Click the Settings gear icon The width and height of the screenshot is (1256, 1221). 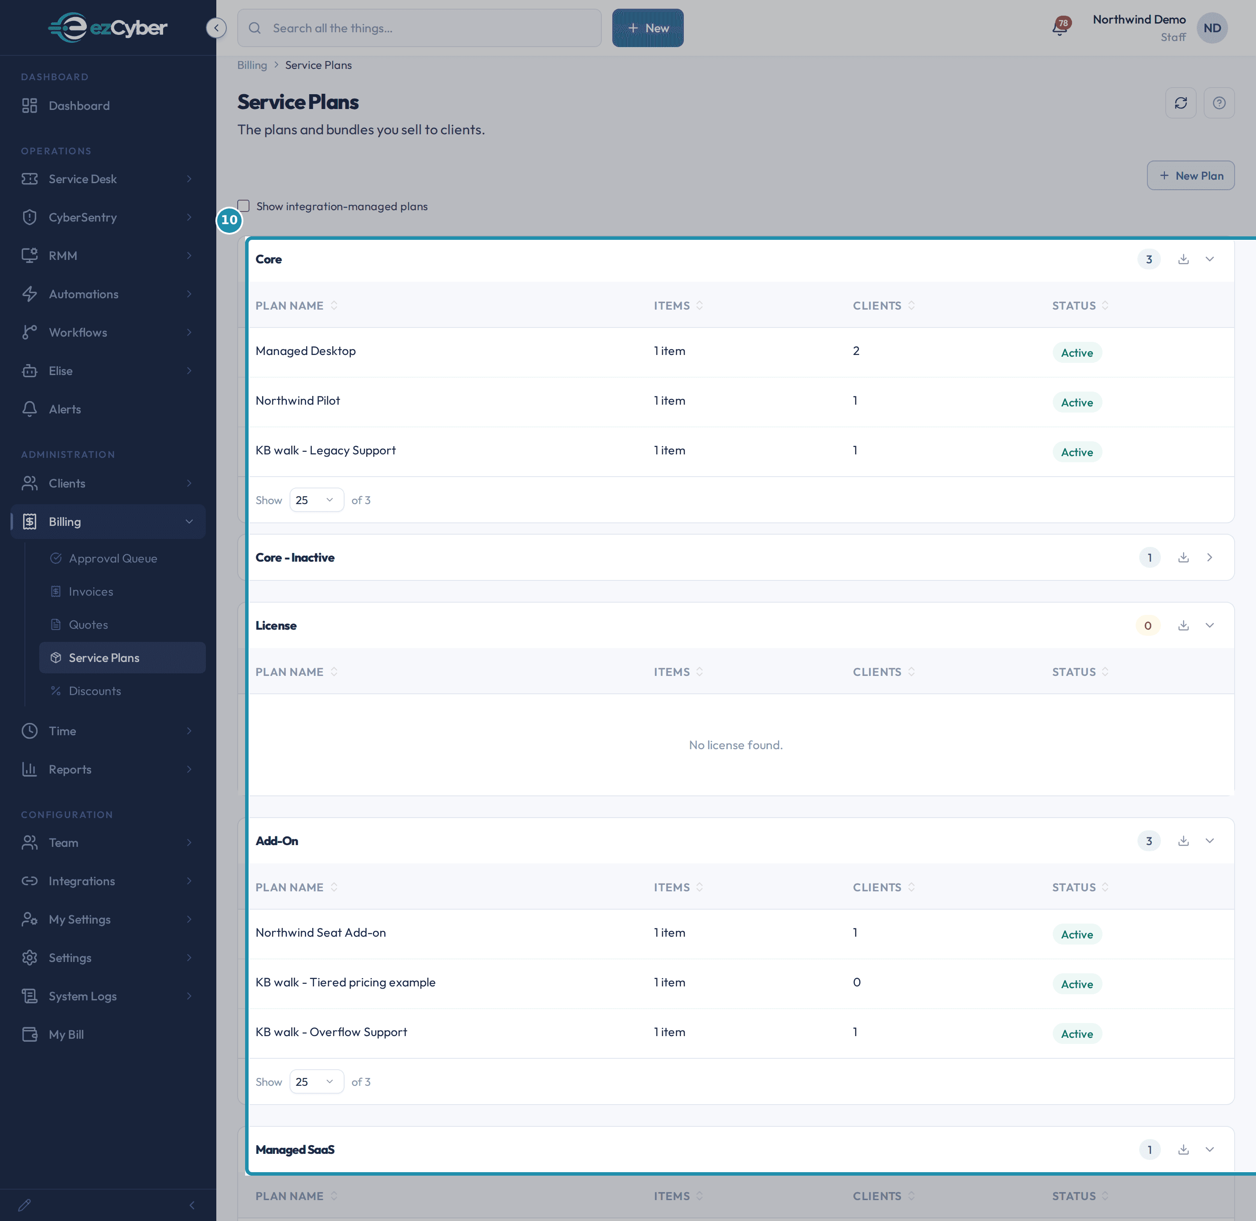coord(30,958)
